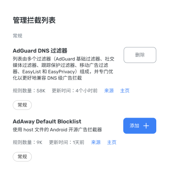The image size is (169, 192).
Task: Open 来源 link of AdAway Default Blocklist
Action: (96, 142)
